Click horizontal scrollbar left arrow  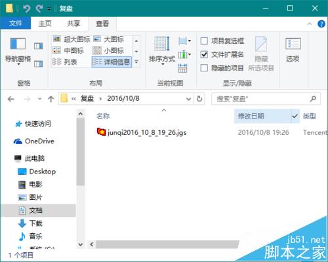click(92, 244)
